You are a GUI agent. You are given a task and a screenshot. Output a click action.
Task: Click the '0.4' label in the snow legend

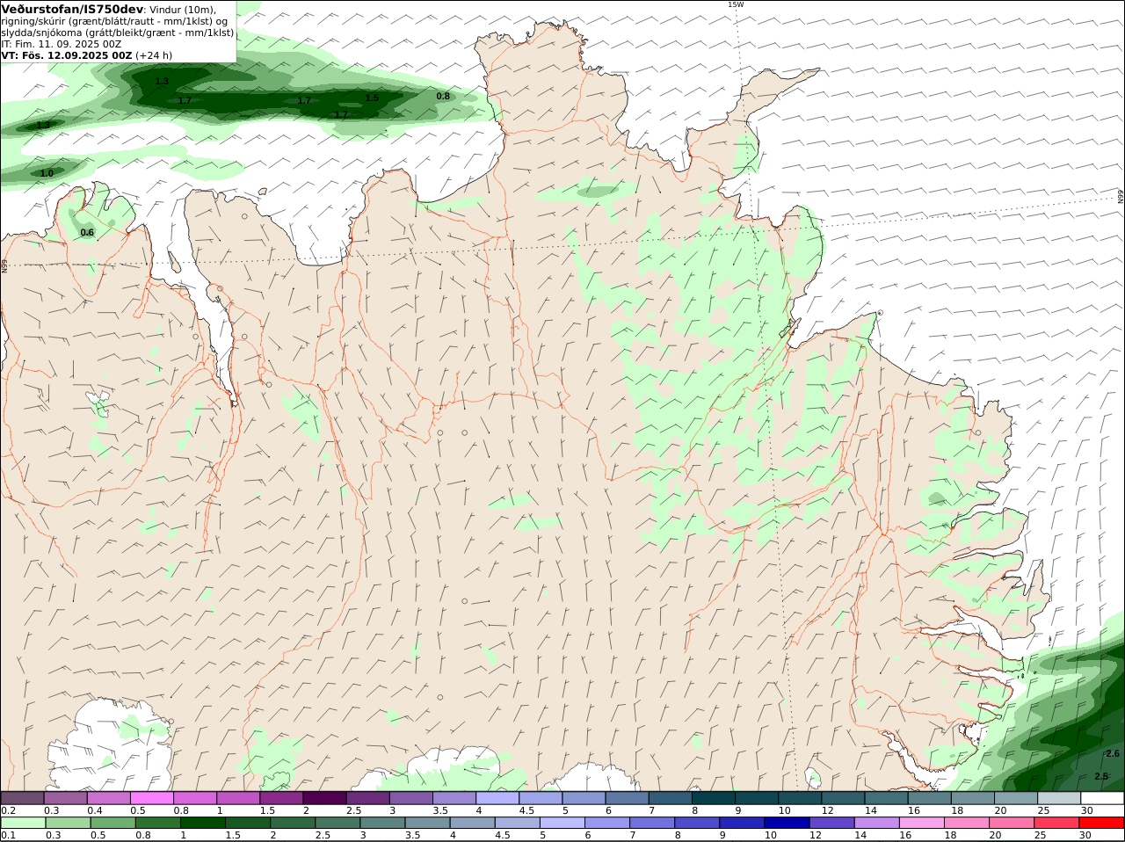(x=95, y=810)
